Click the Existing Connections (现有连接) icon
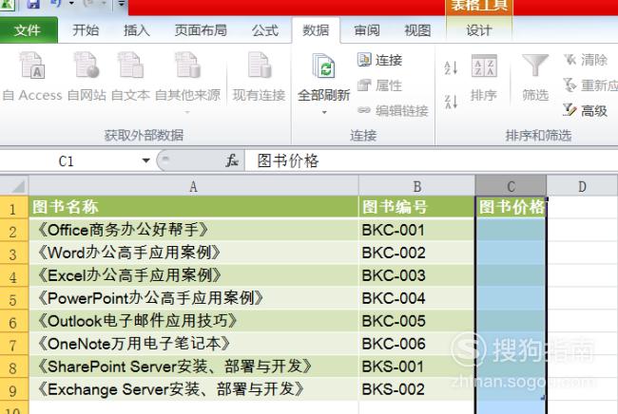Image resolution: width=618 pixels, height=414 pixels. [260, 66]
